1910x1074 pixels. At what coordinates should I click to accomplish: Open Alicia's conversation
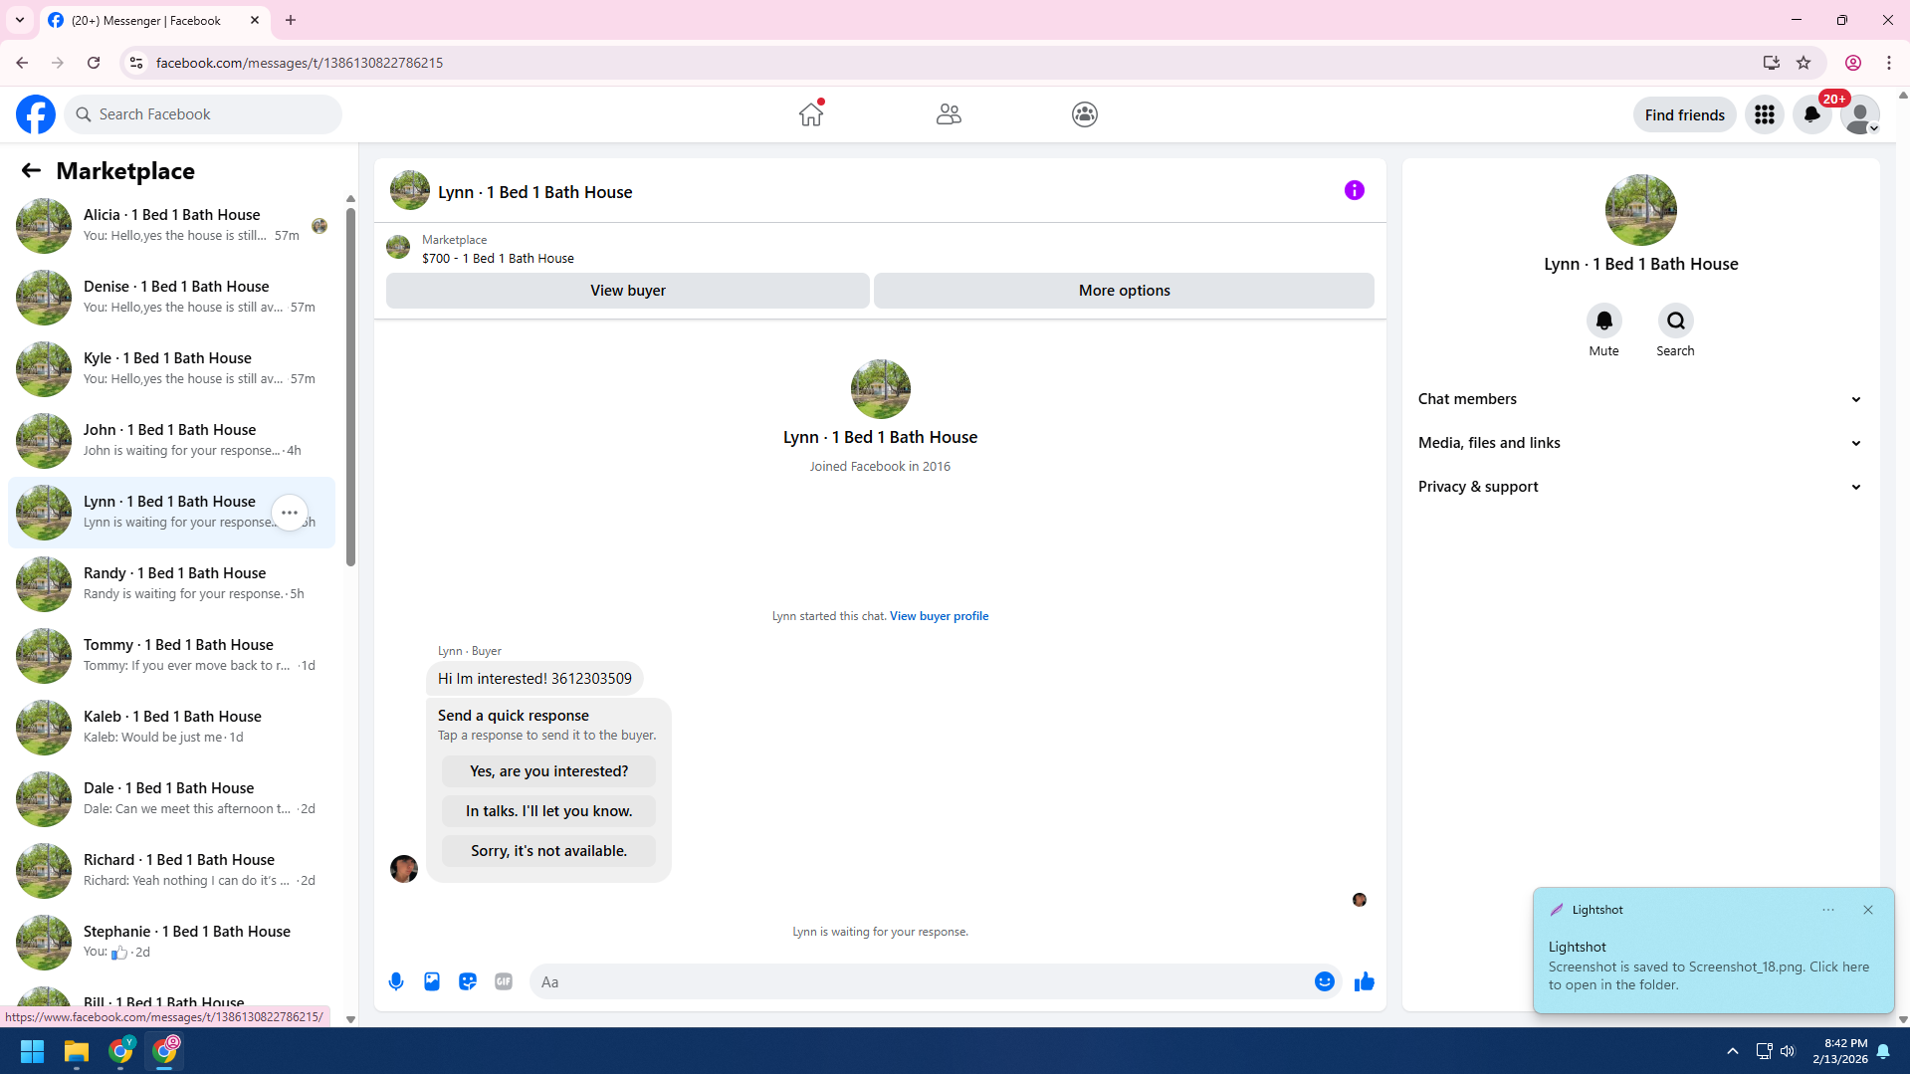[x=171, y=226]
